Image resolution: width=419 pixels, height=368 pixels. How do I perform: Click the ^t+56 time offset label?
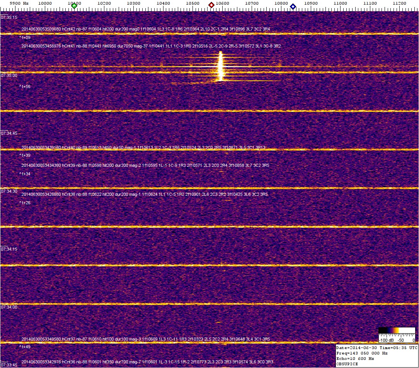tap(25, 86)
